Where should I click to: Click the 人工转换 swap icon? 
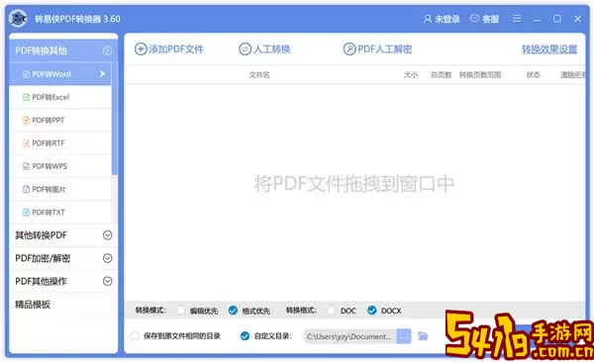(246, 49)
